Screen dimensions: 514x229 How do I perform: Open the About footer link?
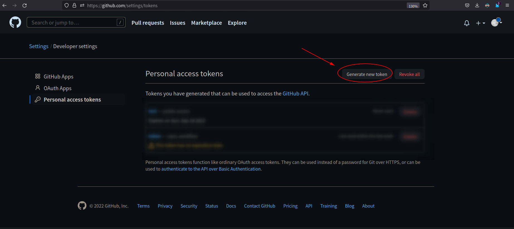(368, 206)
